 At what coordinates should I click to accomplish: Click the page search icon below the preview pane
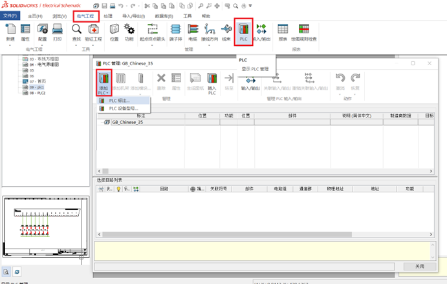click(x=6, y=272)
